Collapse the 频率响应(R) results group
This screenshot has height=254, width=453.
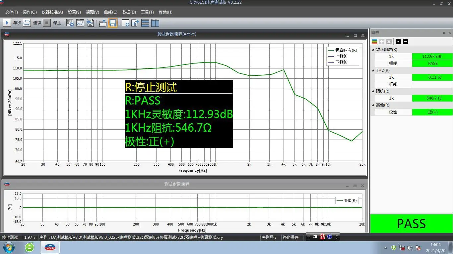373,50
